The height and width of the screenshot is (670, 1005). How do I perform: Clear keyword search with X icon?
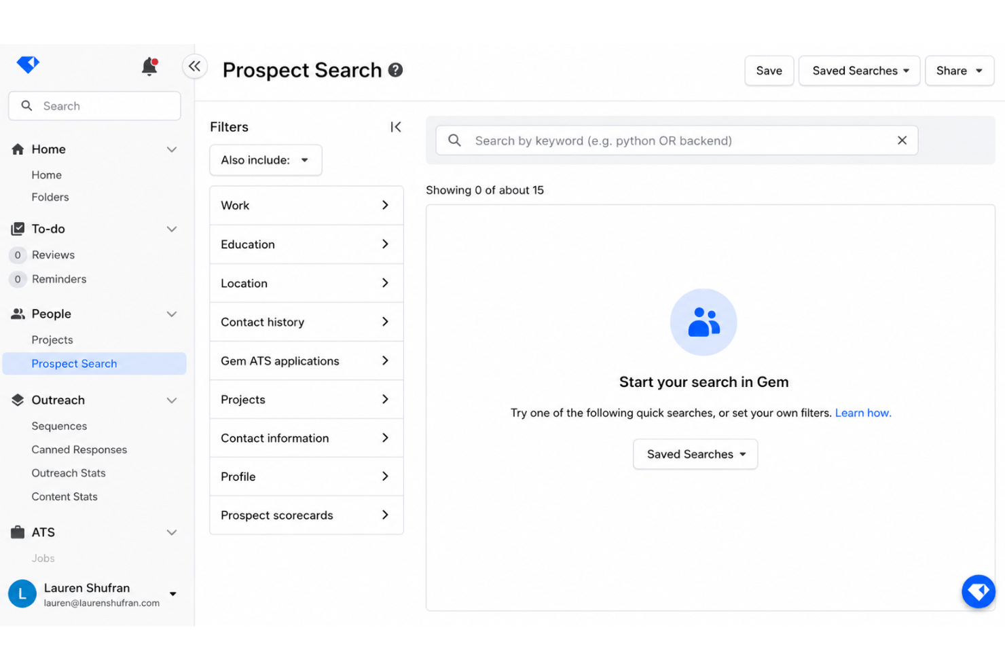point(902,141)
